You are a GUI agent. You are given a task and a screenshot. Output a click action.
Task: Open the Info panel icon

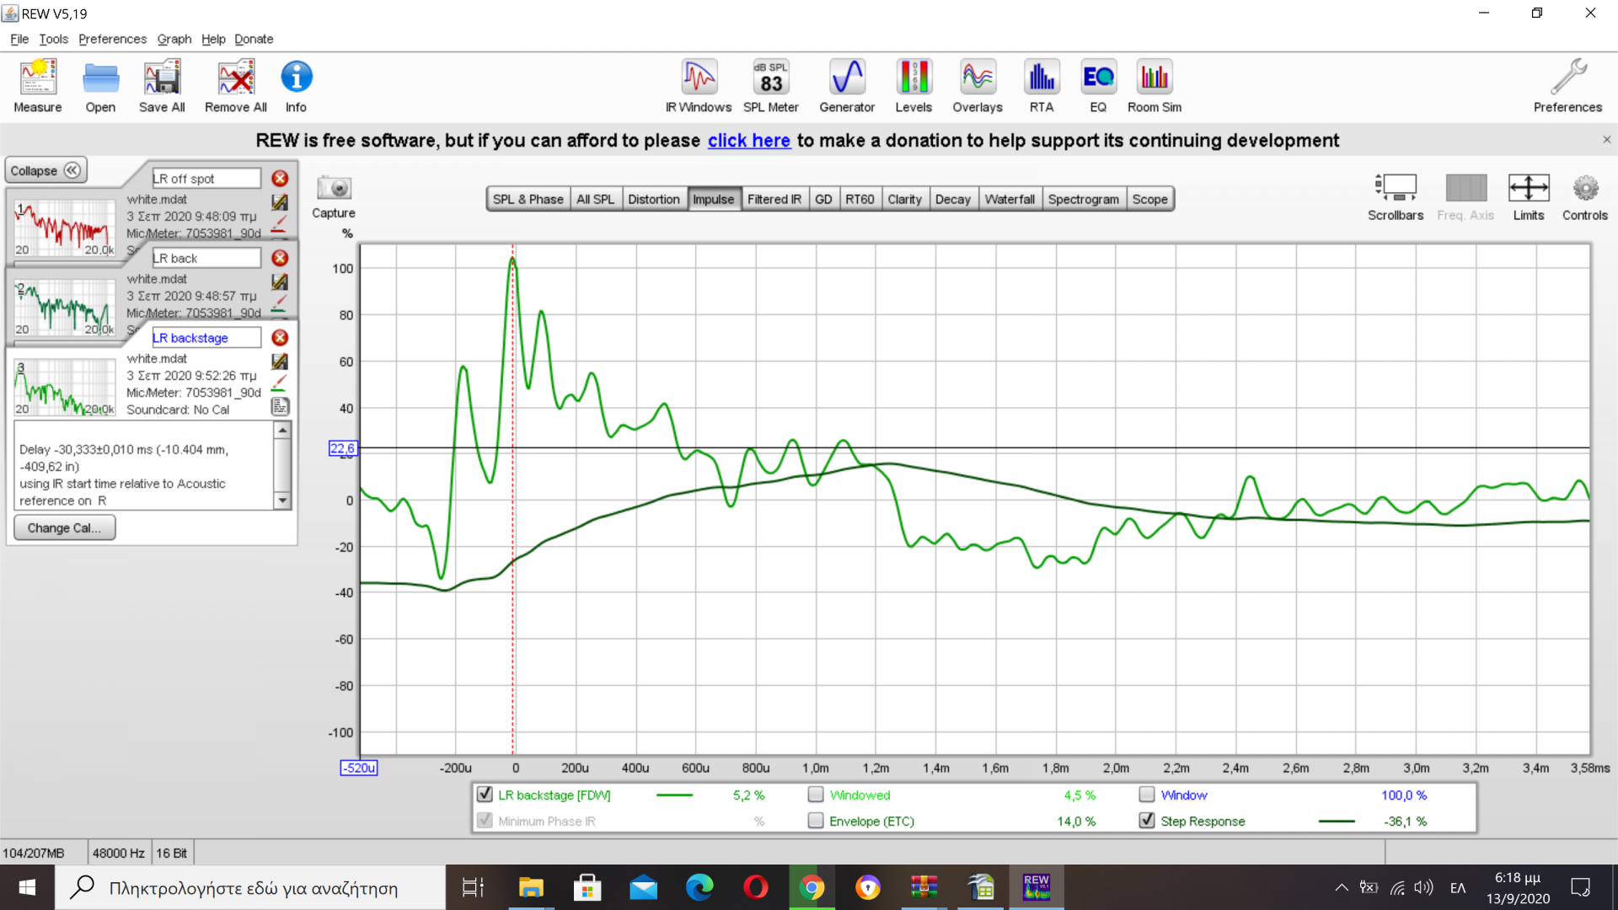pos(296,86)
